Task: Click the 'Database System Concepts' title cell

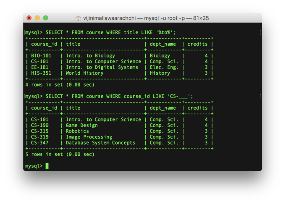Action: click(100, 143)
